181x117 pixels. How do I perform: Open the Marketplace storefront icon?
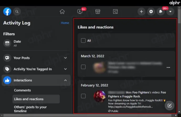98,11
